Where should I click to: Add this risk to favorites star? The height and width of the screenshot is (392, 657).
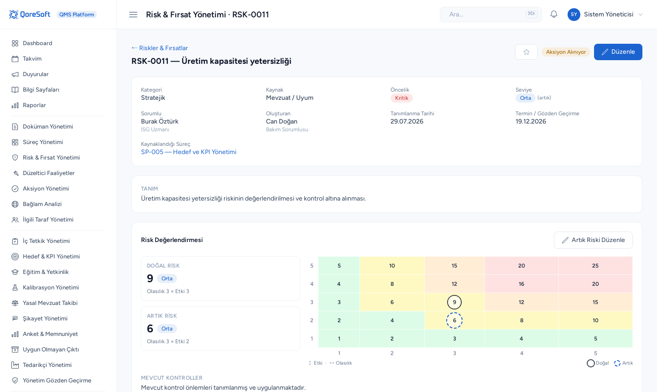tap(527, 52)
